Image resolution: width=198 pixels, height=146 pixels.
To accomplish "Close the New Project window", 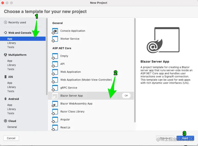I will click(3, 3).
